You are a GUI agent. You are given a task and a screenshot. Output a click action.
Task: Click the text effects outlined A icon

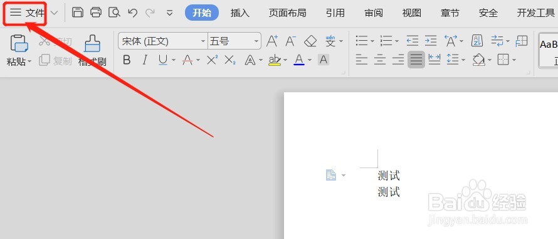[250, 60]
